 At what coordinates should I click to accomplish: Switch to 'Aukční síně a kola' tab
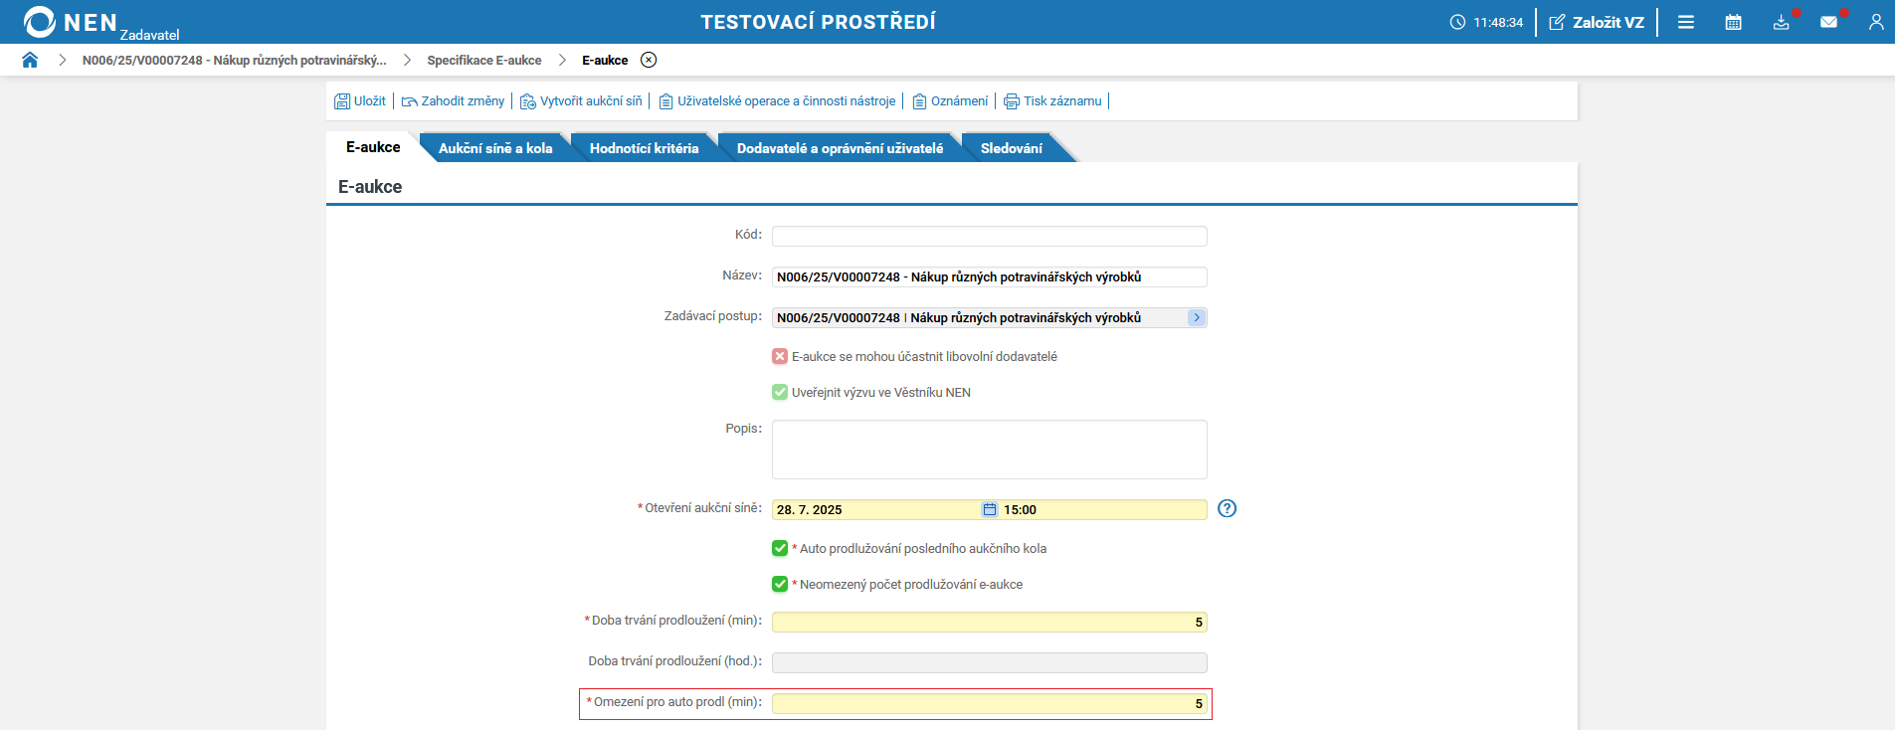[494, 148]
